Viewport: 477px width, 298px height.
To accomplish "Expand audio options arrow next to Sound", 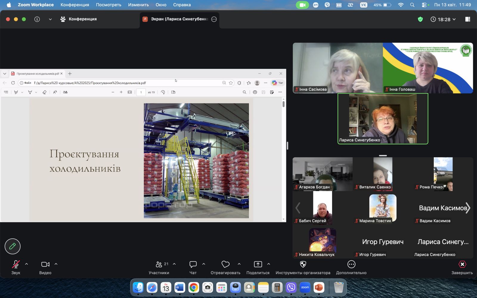I will pos(27,264).
